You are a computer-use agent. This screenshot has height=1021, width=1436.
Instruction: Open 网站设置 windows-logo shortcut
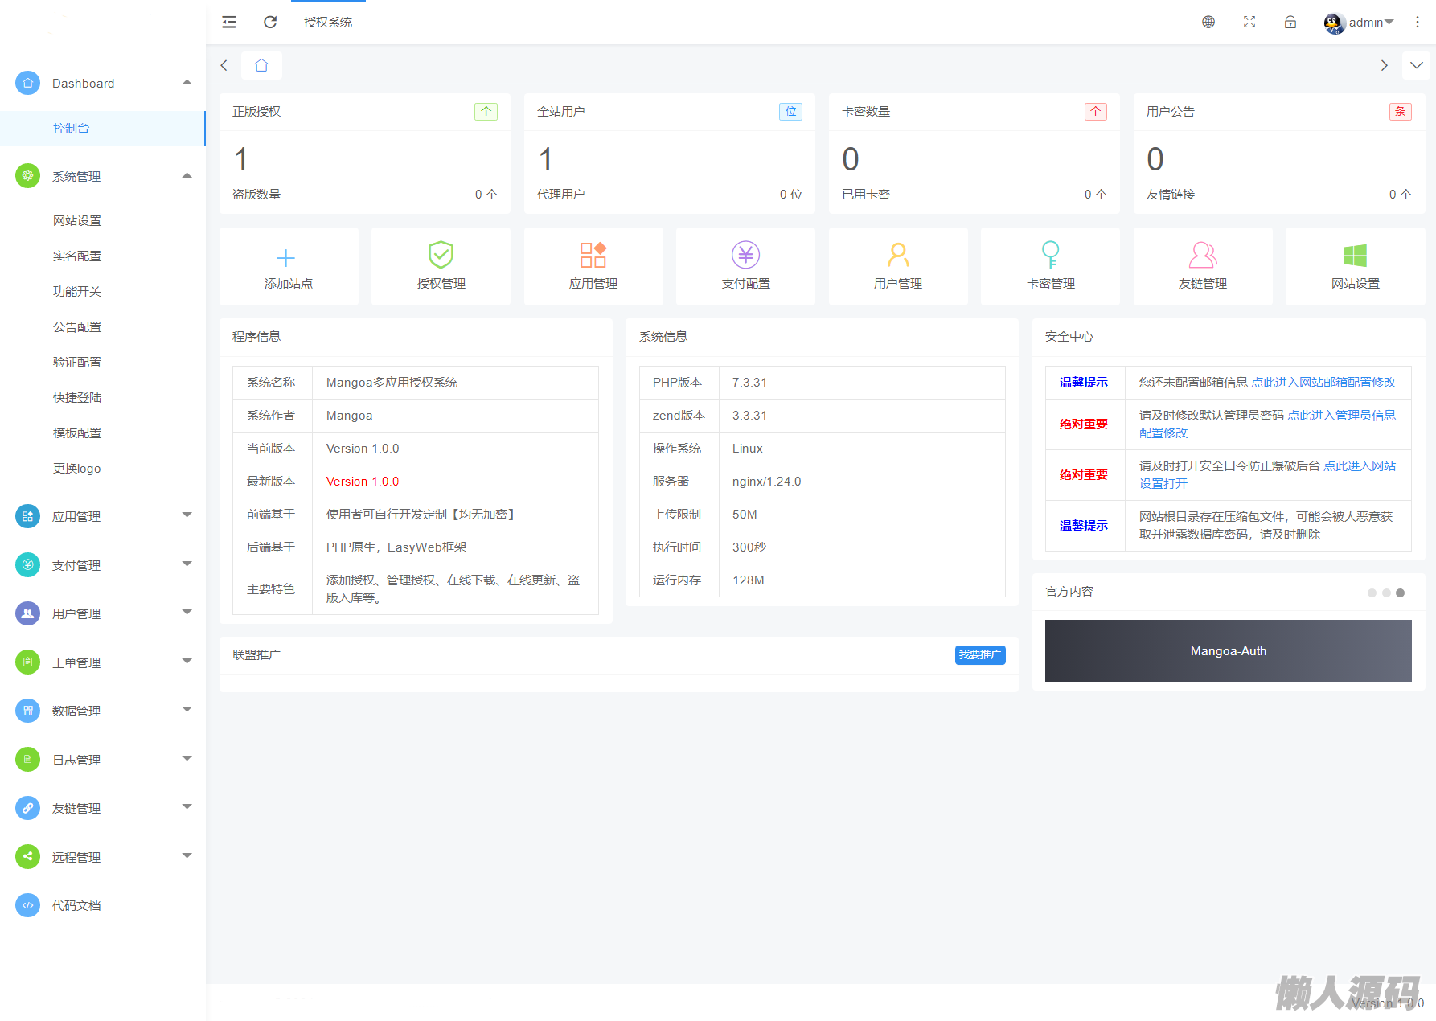[x=1355, y=266]
